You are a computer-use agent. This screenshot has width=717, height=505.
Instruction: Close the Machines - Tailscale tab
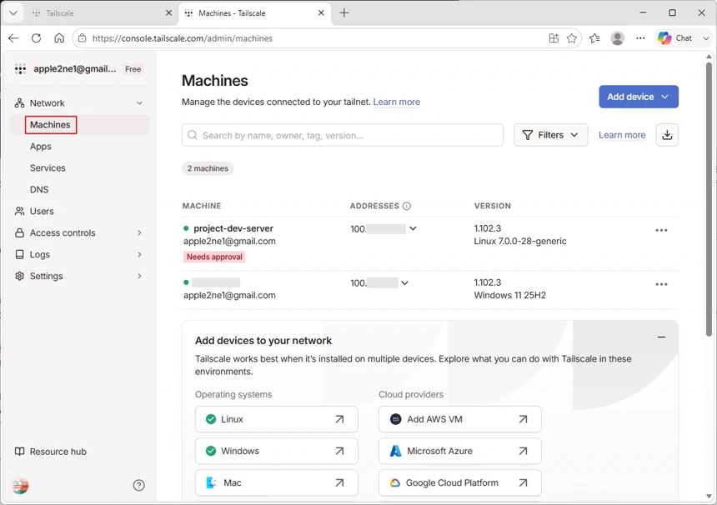321,12
